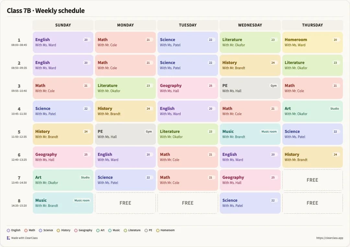Screen dimensions: 350x247
Task: Click the Geography legend color dot
Action: point(76,230)
